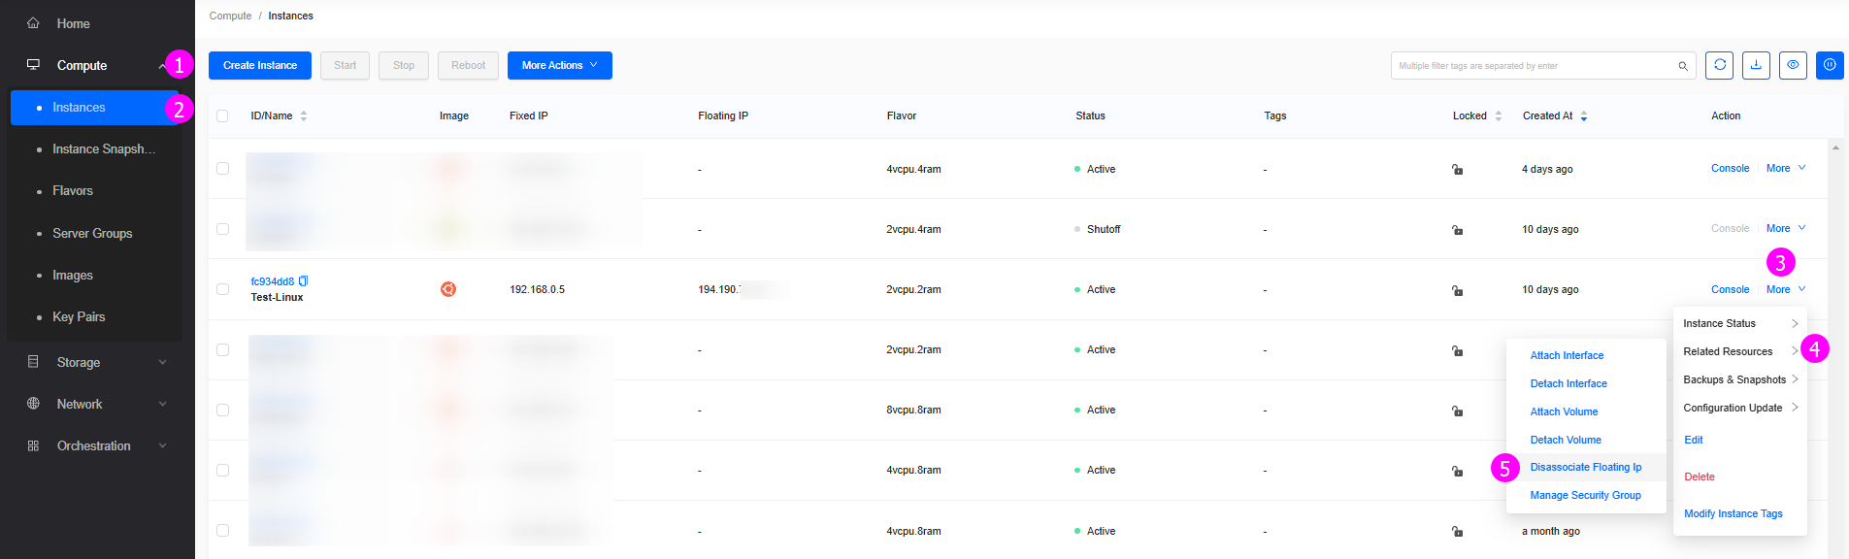
Task: Click the Ubuntu image icon of Test-Linux
Action: (x=448, y=289)
